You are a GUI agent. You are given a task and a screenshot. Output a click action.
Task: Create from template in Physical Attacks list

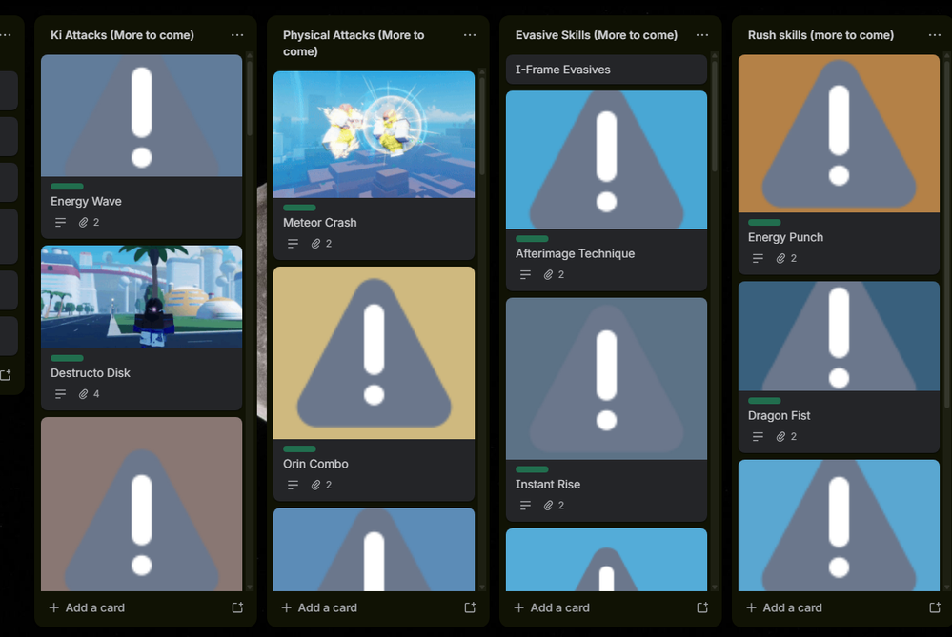click(x=470, y=607)
